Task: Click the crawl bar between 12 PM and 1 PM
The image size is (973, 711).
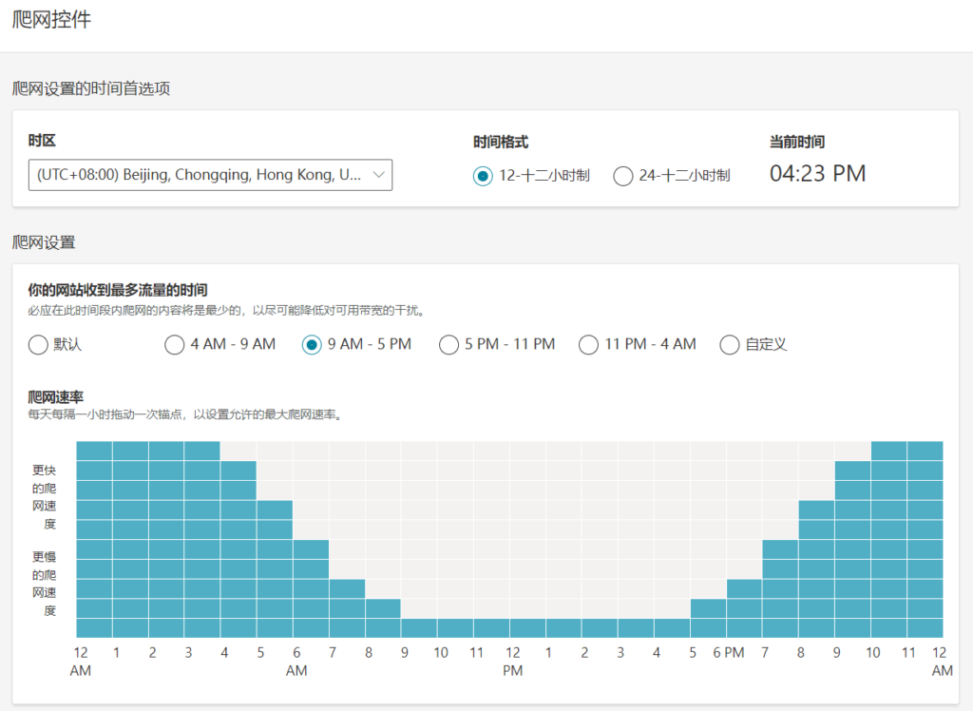Action: coord(528,628)
